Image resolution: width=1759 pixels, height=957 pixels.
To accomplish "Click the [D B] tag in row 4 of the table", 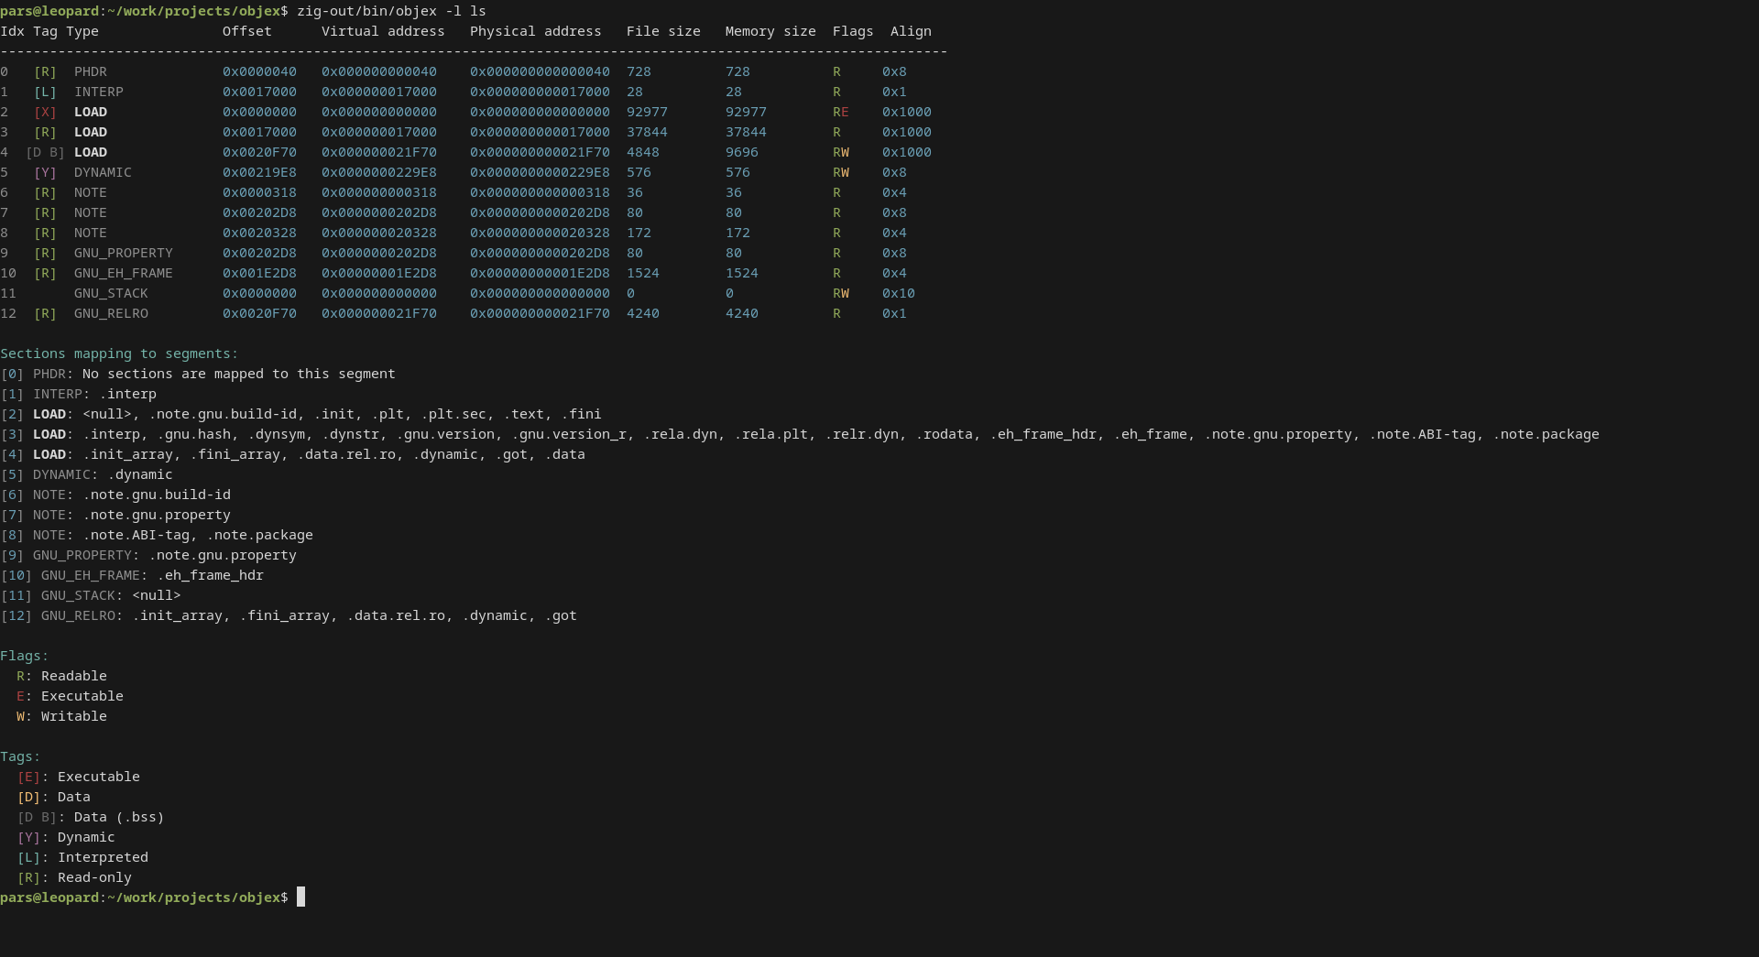I will pos(45,152).
